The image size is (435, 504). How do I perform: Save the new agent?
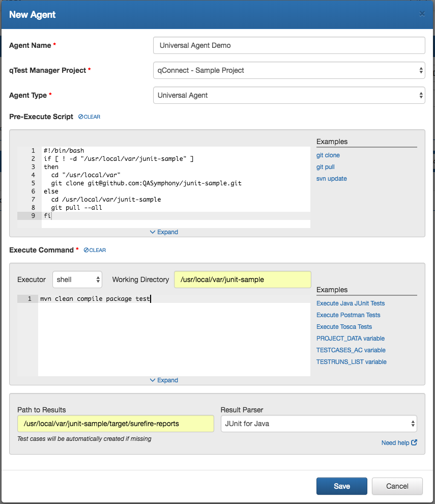341,486
